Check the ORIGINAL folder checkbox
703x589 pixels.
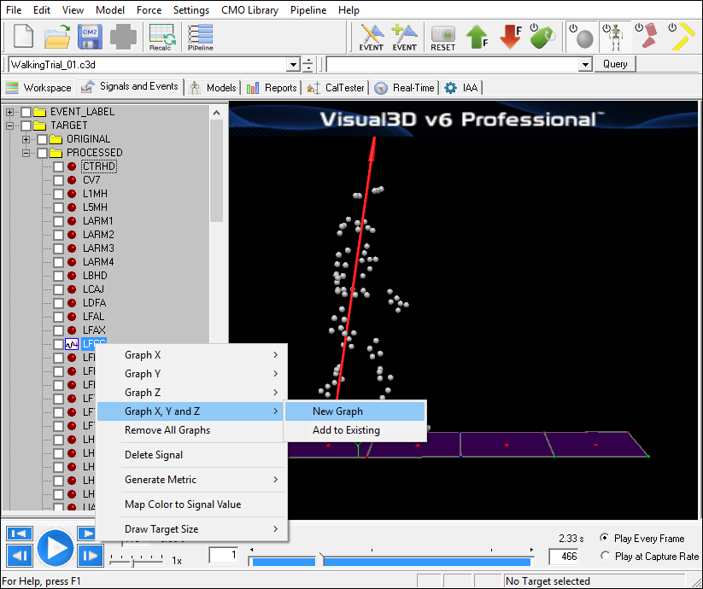click(x=42, y=139)
